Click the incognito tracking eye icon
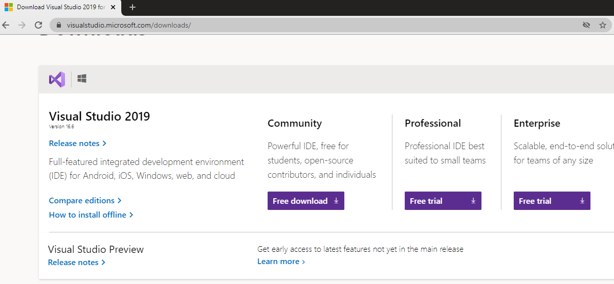 586,25
